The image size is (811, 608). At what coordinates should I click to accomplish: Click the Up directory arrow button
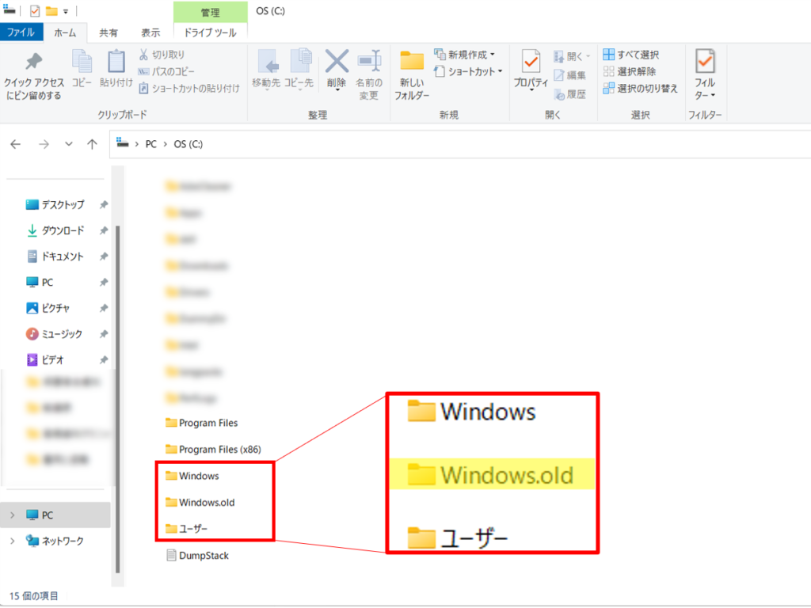pyautogui.click(x=92, y=144)
